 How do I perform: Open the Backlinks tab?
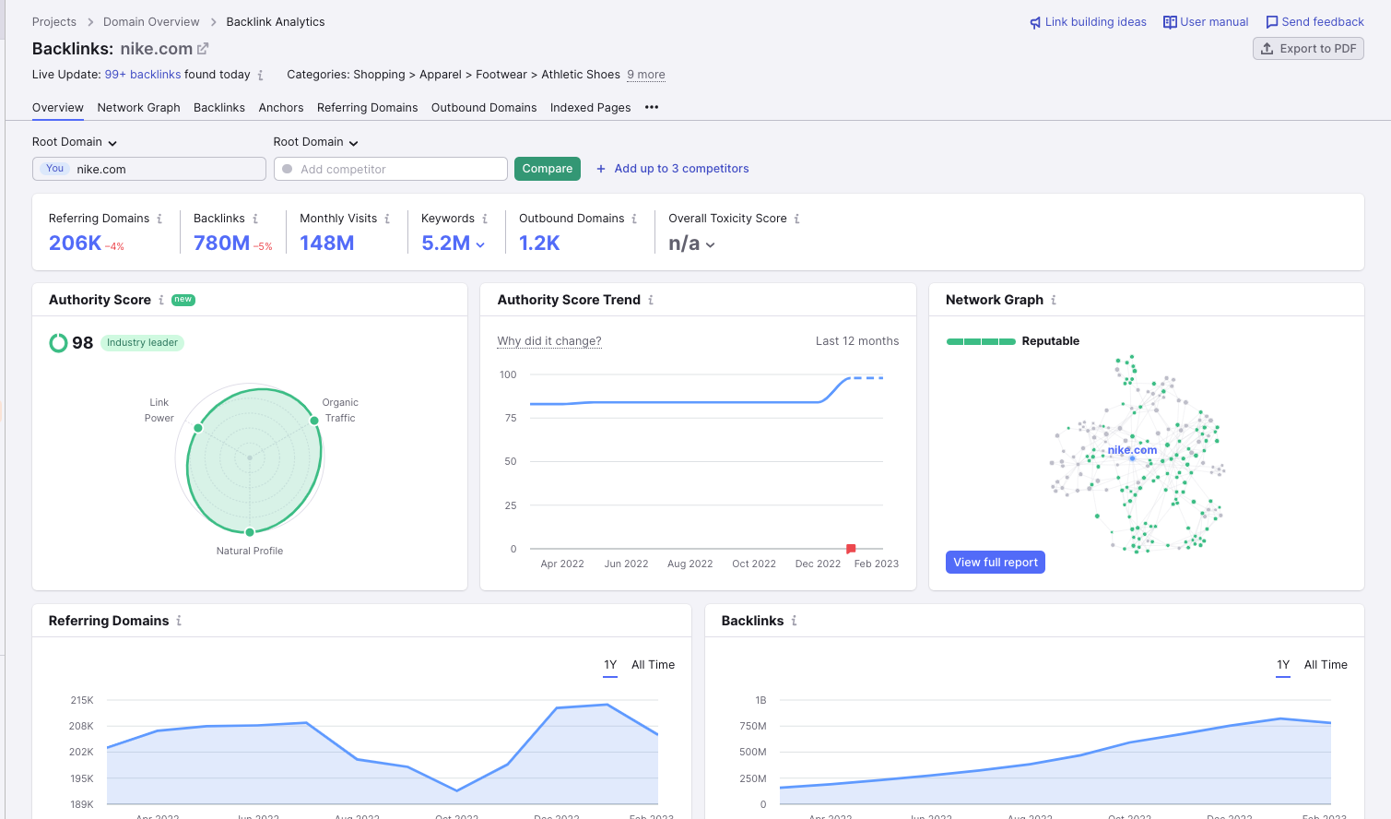tap(219, 108)
